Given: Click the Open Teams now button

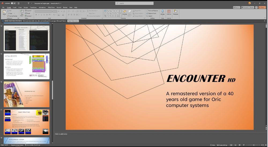Looking at the screenshot, I should (73, 21).
